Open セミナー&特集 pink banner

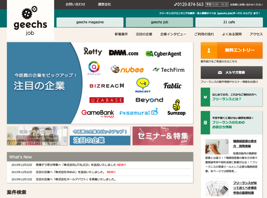pyautogui.click(x=163, y=136)
